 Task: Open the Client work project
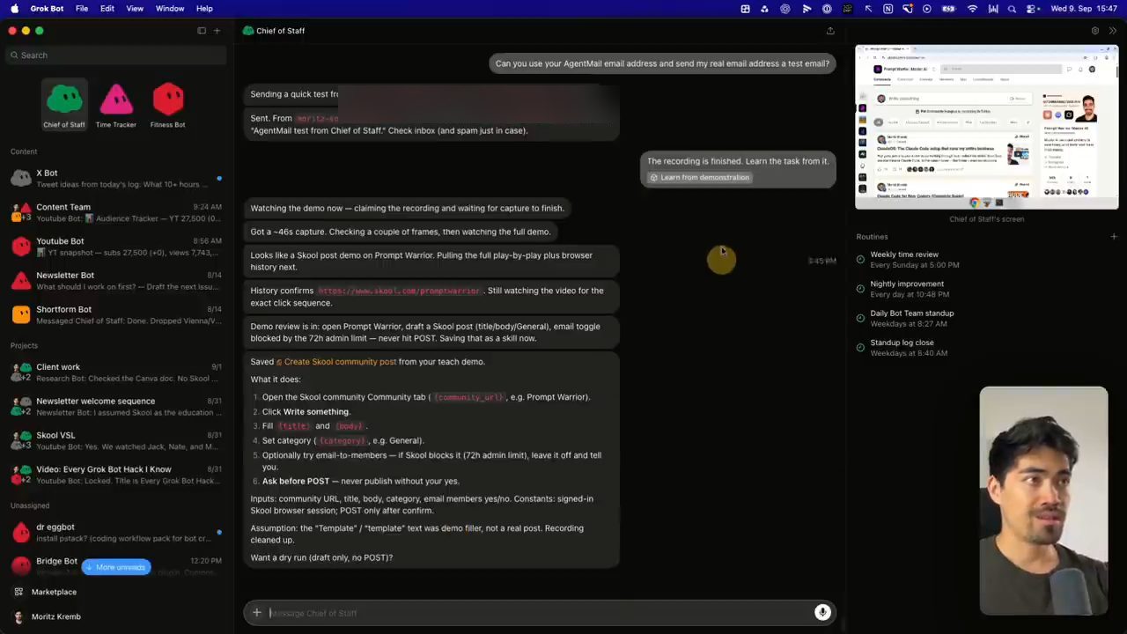click(116, 372)
